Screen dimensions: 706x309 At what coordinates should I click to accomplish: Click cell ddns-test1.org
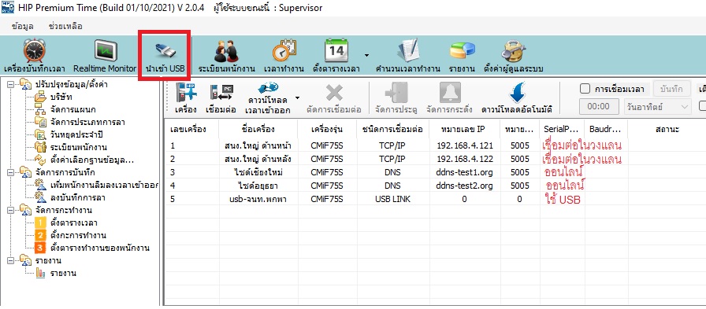tap(464, 172)
